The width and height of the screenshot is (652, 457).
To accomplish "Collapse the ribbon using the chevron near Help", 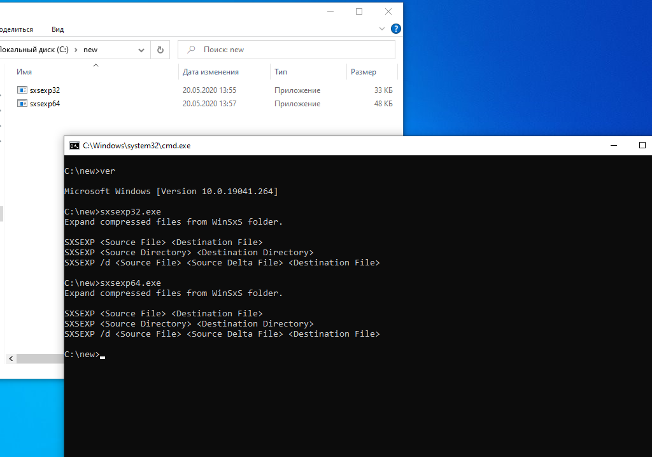I will (381, 28).
